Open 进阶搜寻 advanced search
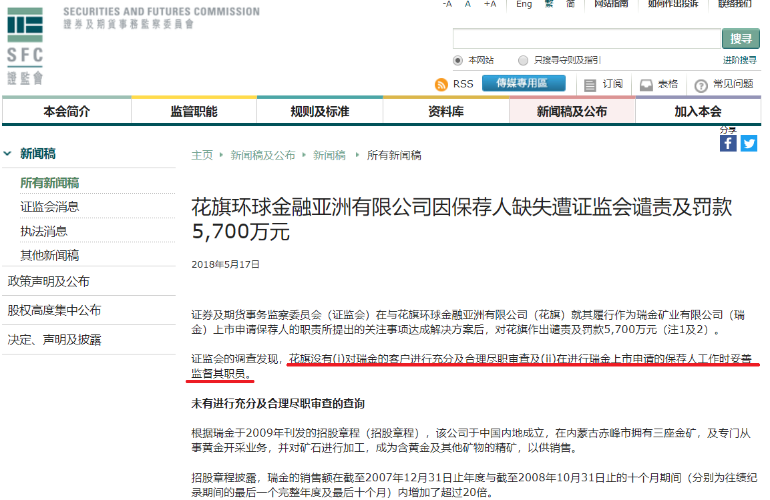This screenshot has width=770, height=500. click(739, 60)
